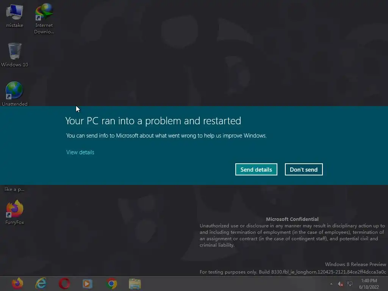Image resolution: width=388 pixels, height=291 pixels.
Task: Open the 'Windows 10' recycle bin icon
Action: (15, 55)
